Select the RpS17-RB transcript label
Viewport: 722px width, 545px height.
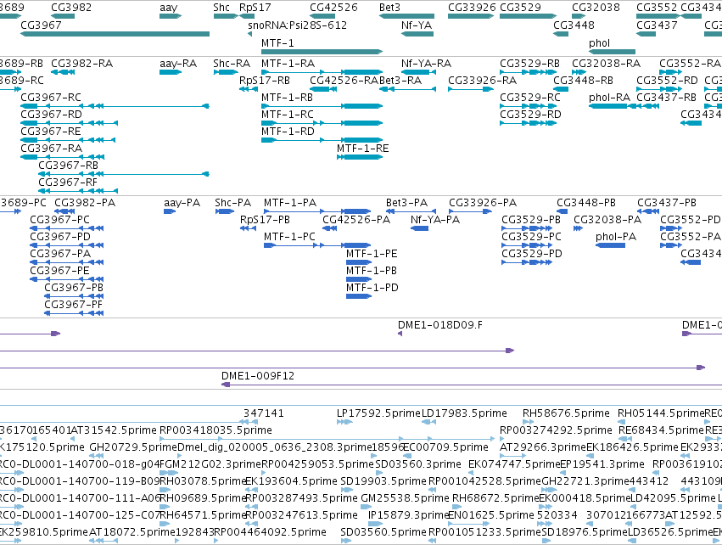pyautogui.click(x=265, y=80)
